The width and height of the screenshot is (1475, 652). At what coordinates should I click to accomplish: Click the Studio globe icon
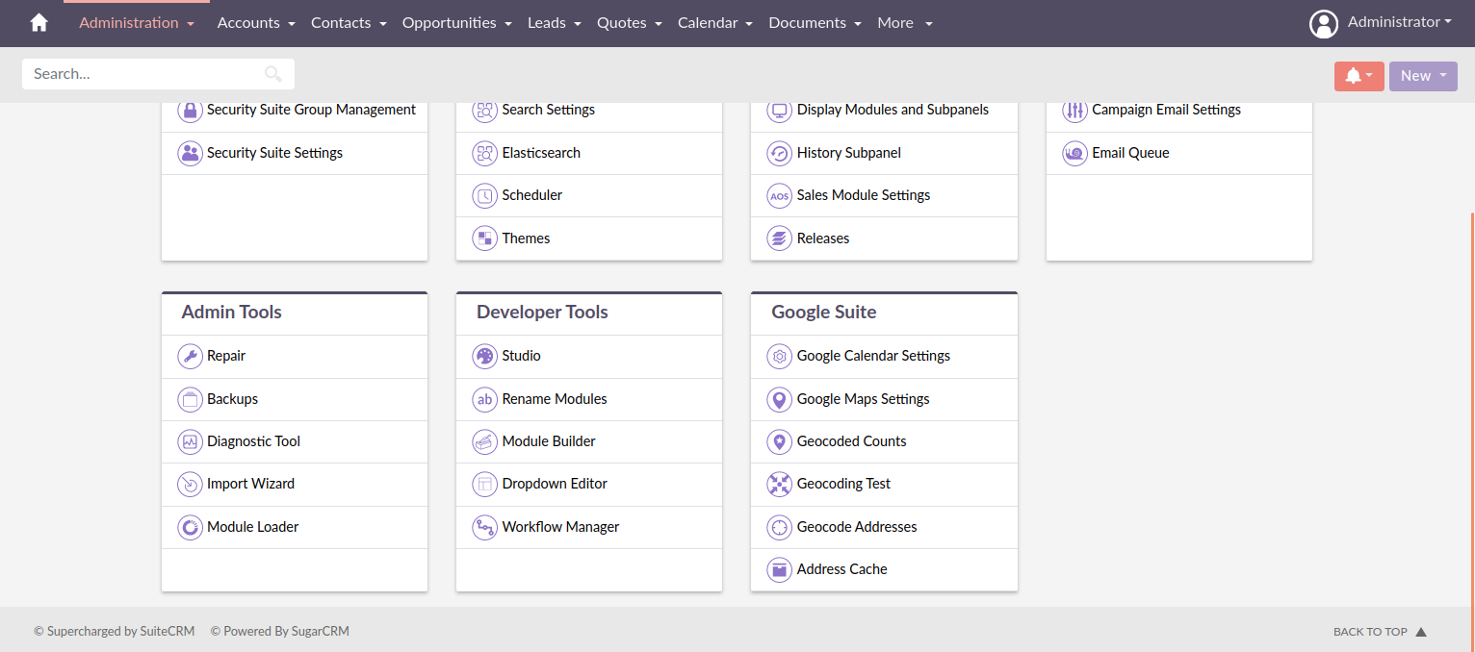pyautogui.click(x=485, y=356)
